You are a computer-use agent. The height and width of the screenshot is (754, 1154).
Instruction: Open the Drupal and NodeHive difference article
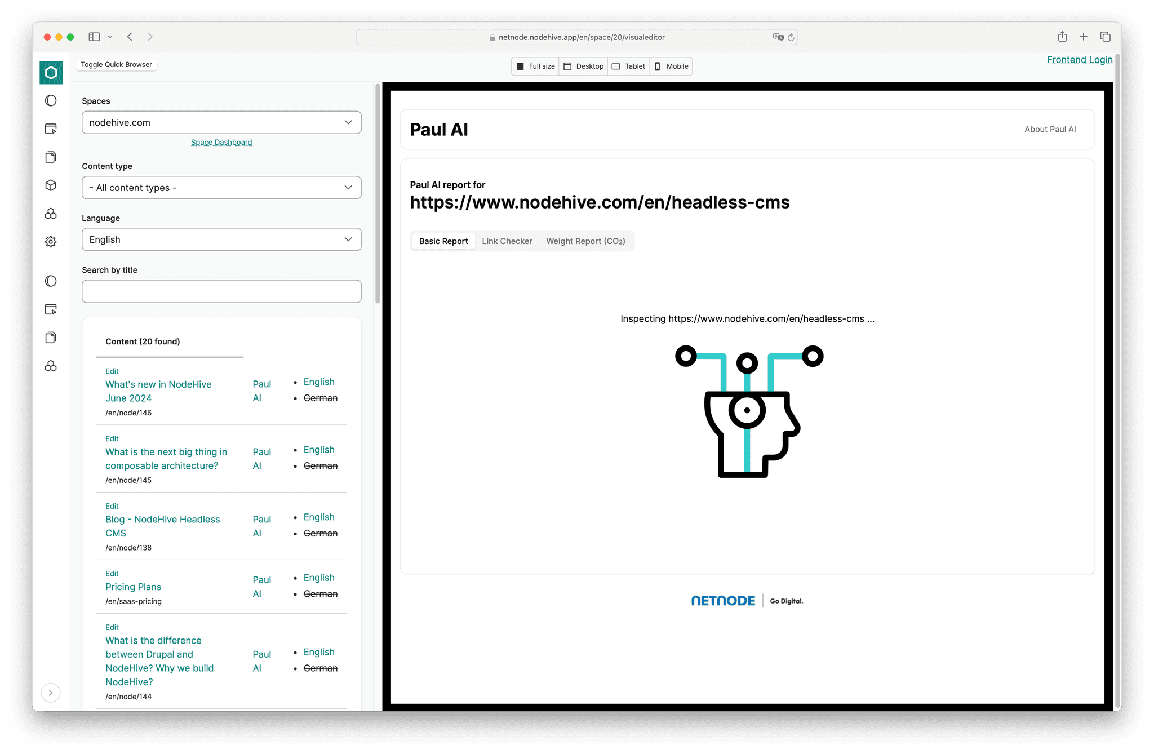pos(159,661)
